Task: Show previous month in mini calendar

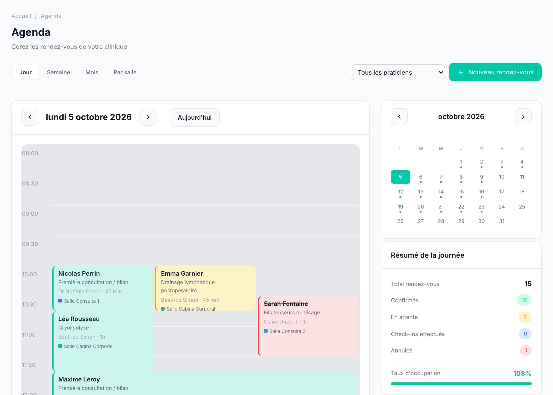Action: 399,117
